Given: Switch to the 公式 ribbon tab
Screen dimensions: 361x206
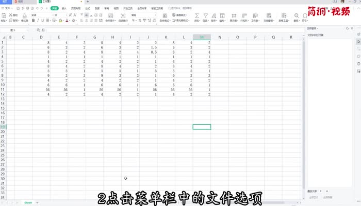Looking at the screenshot, I should [87, 9].
